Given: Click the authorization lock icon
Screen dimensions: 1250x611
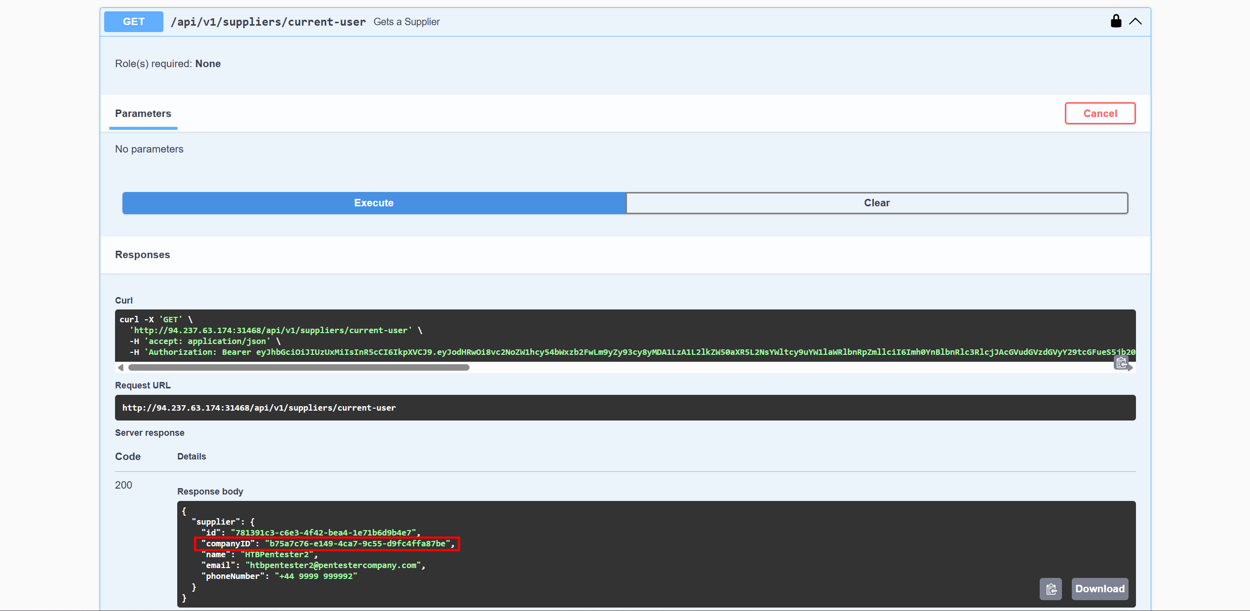Looking at the screenshot, I should click(1116, 21).
